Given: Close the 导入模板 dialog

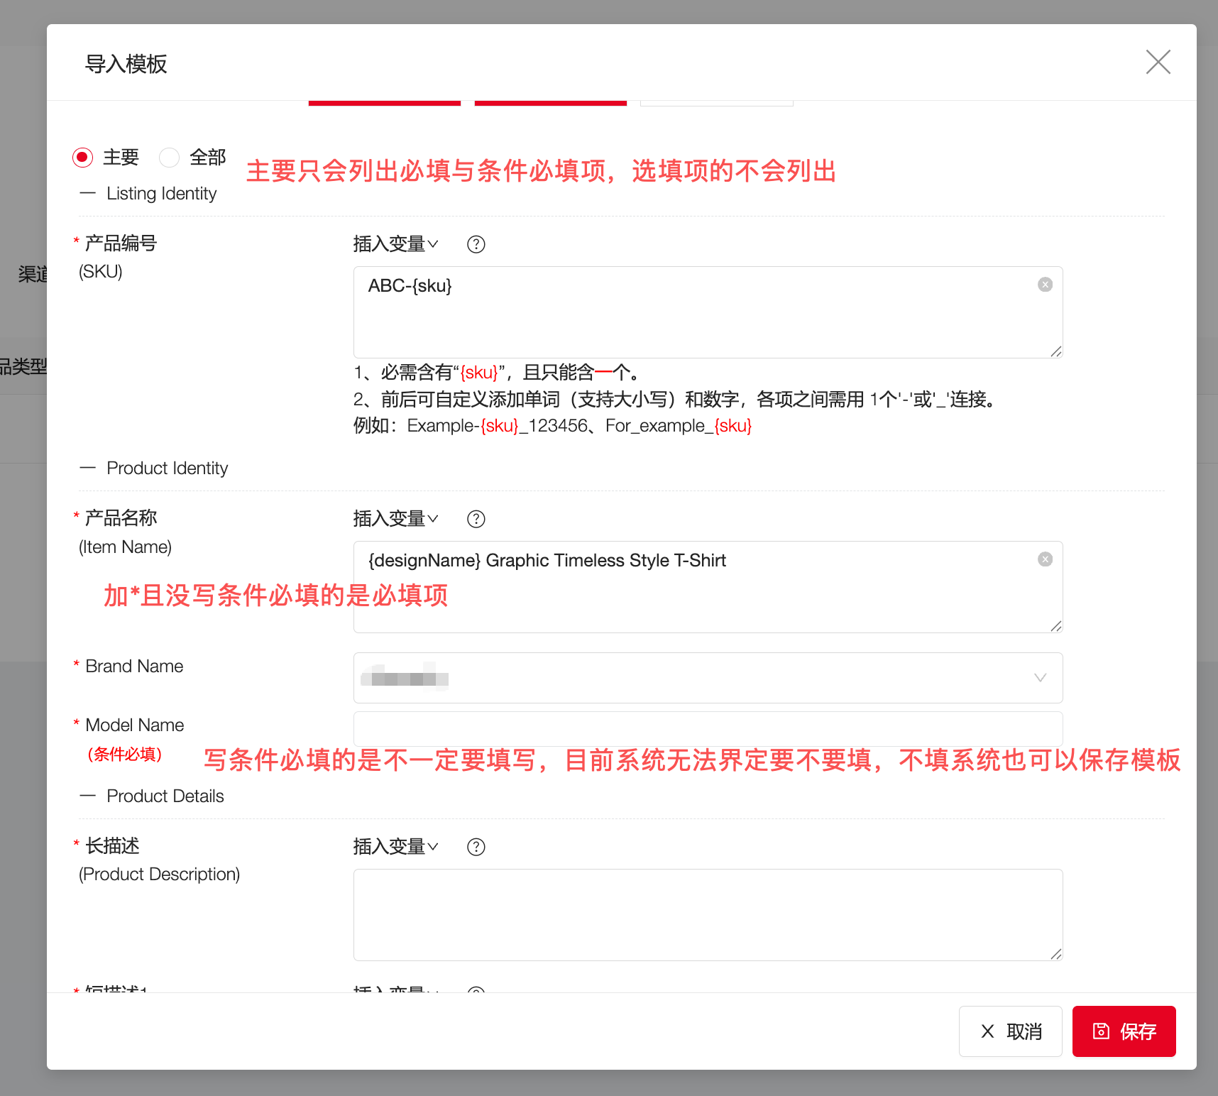Looking at the screenshot, I should point(1158,62).
